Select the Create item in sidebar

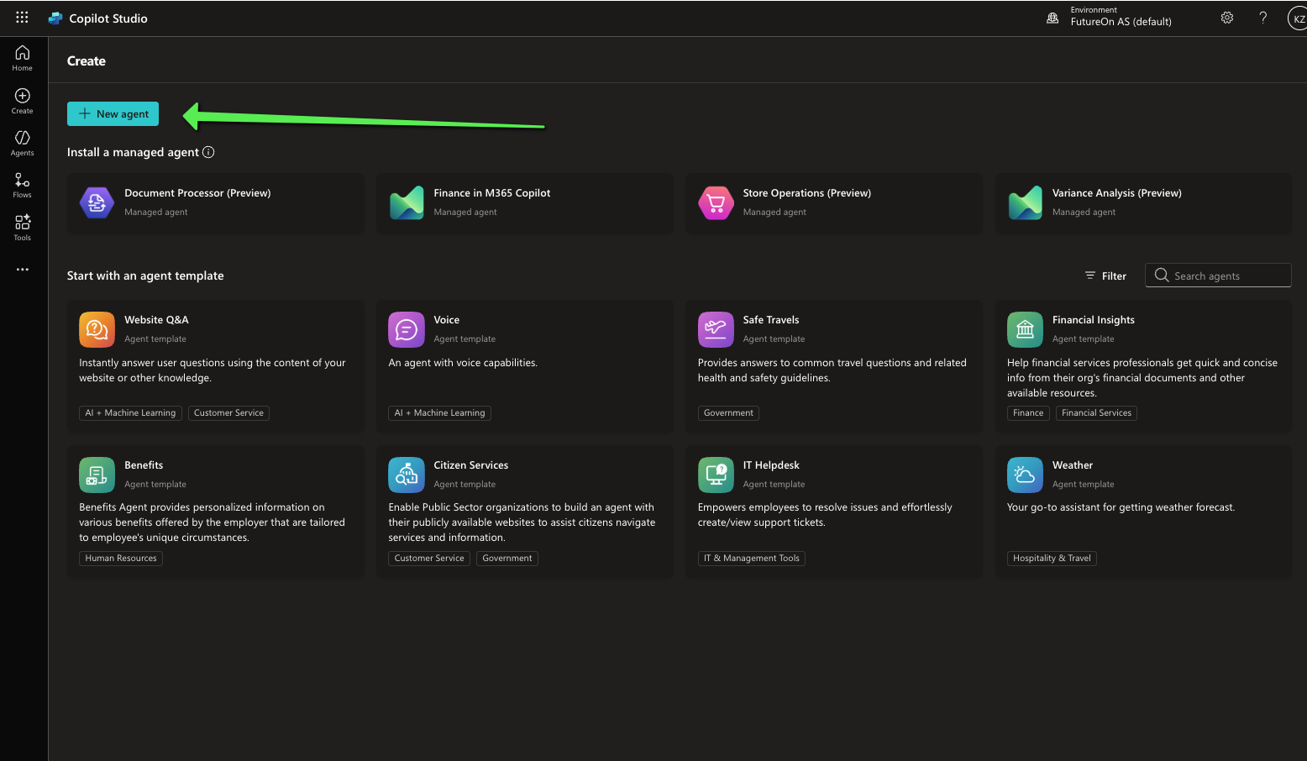[23, 101]
